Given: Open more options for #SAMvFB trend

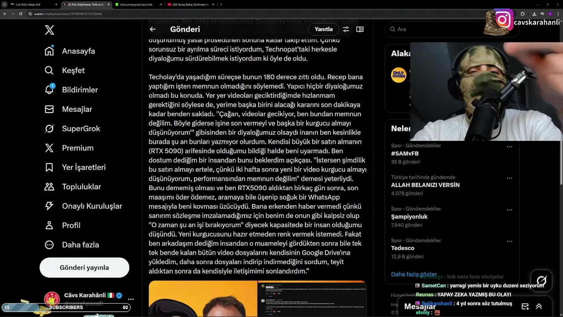Looking at the screenshot, I should coord(509,147).
